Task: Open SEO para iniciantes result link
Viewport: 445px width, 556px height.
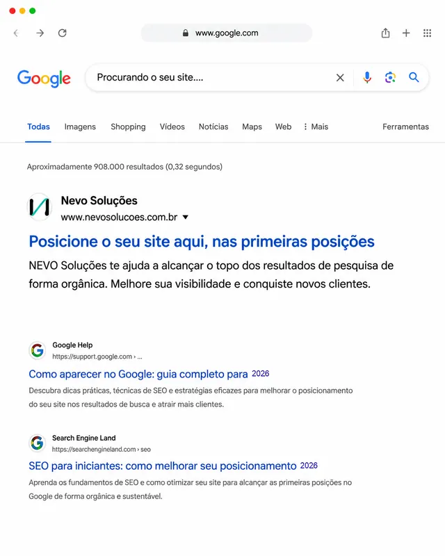Action: (163, 466)
